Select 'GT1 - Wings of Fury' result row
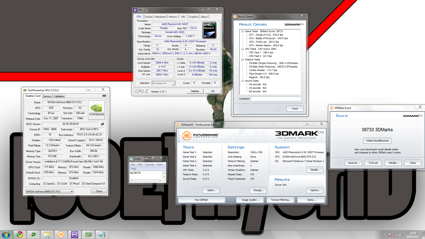 pos(266,35)
